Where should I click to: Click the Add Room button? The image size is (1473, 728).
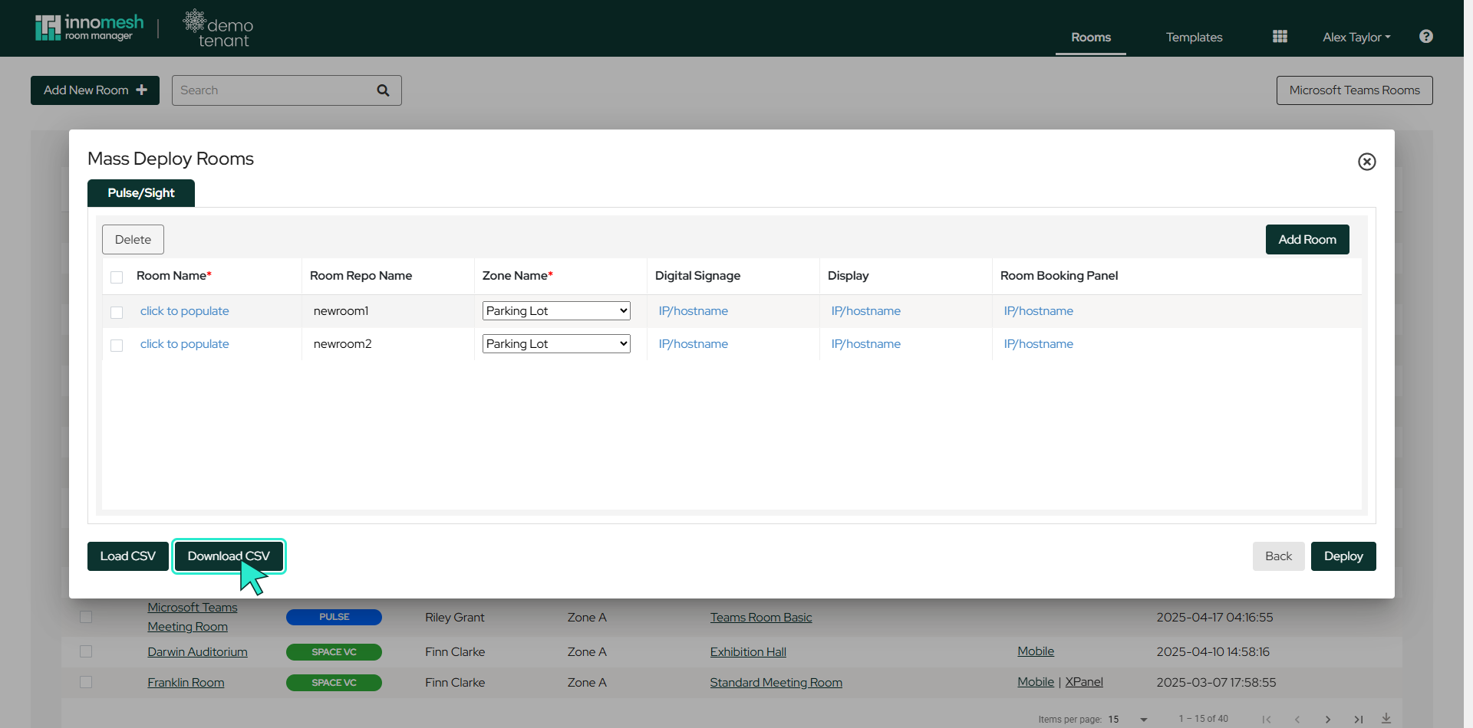[1307, 240]
